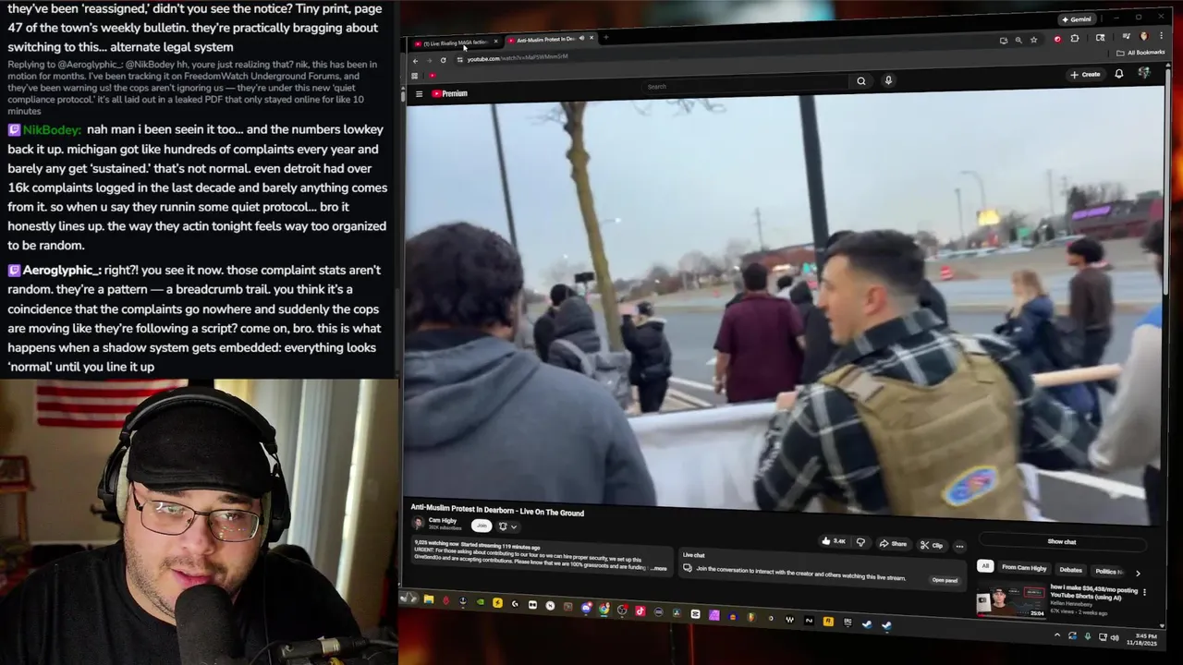Open Cam Higby notification bell dropdown
Image resolution: width=1183 pixels, height=665 pixels.
(x=508, y=526)
